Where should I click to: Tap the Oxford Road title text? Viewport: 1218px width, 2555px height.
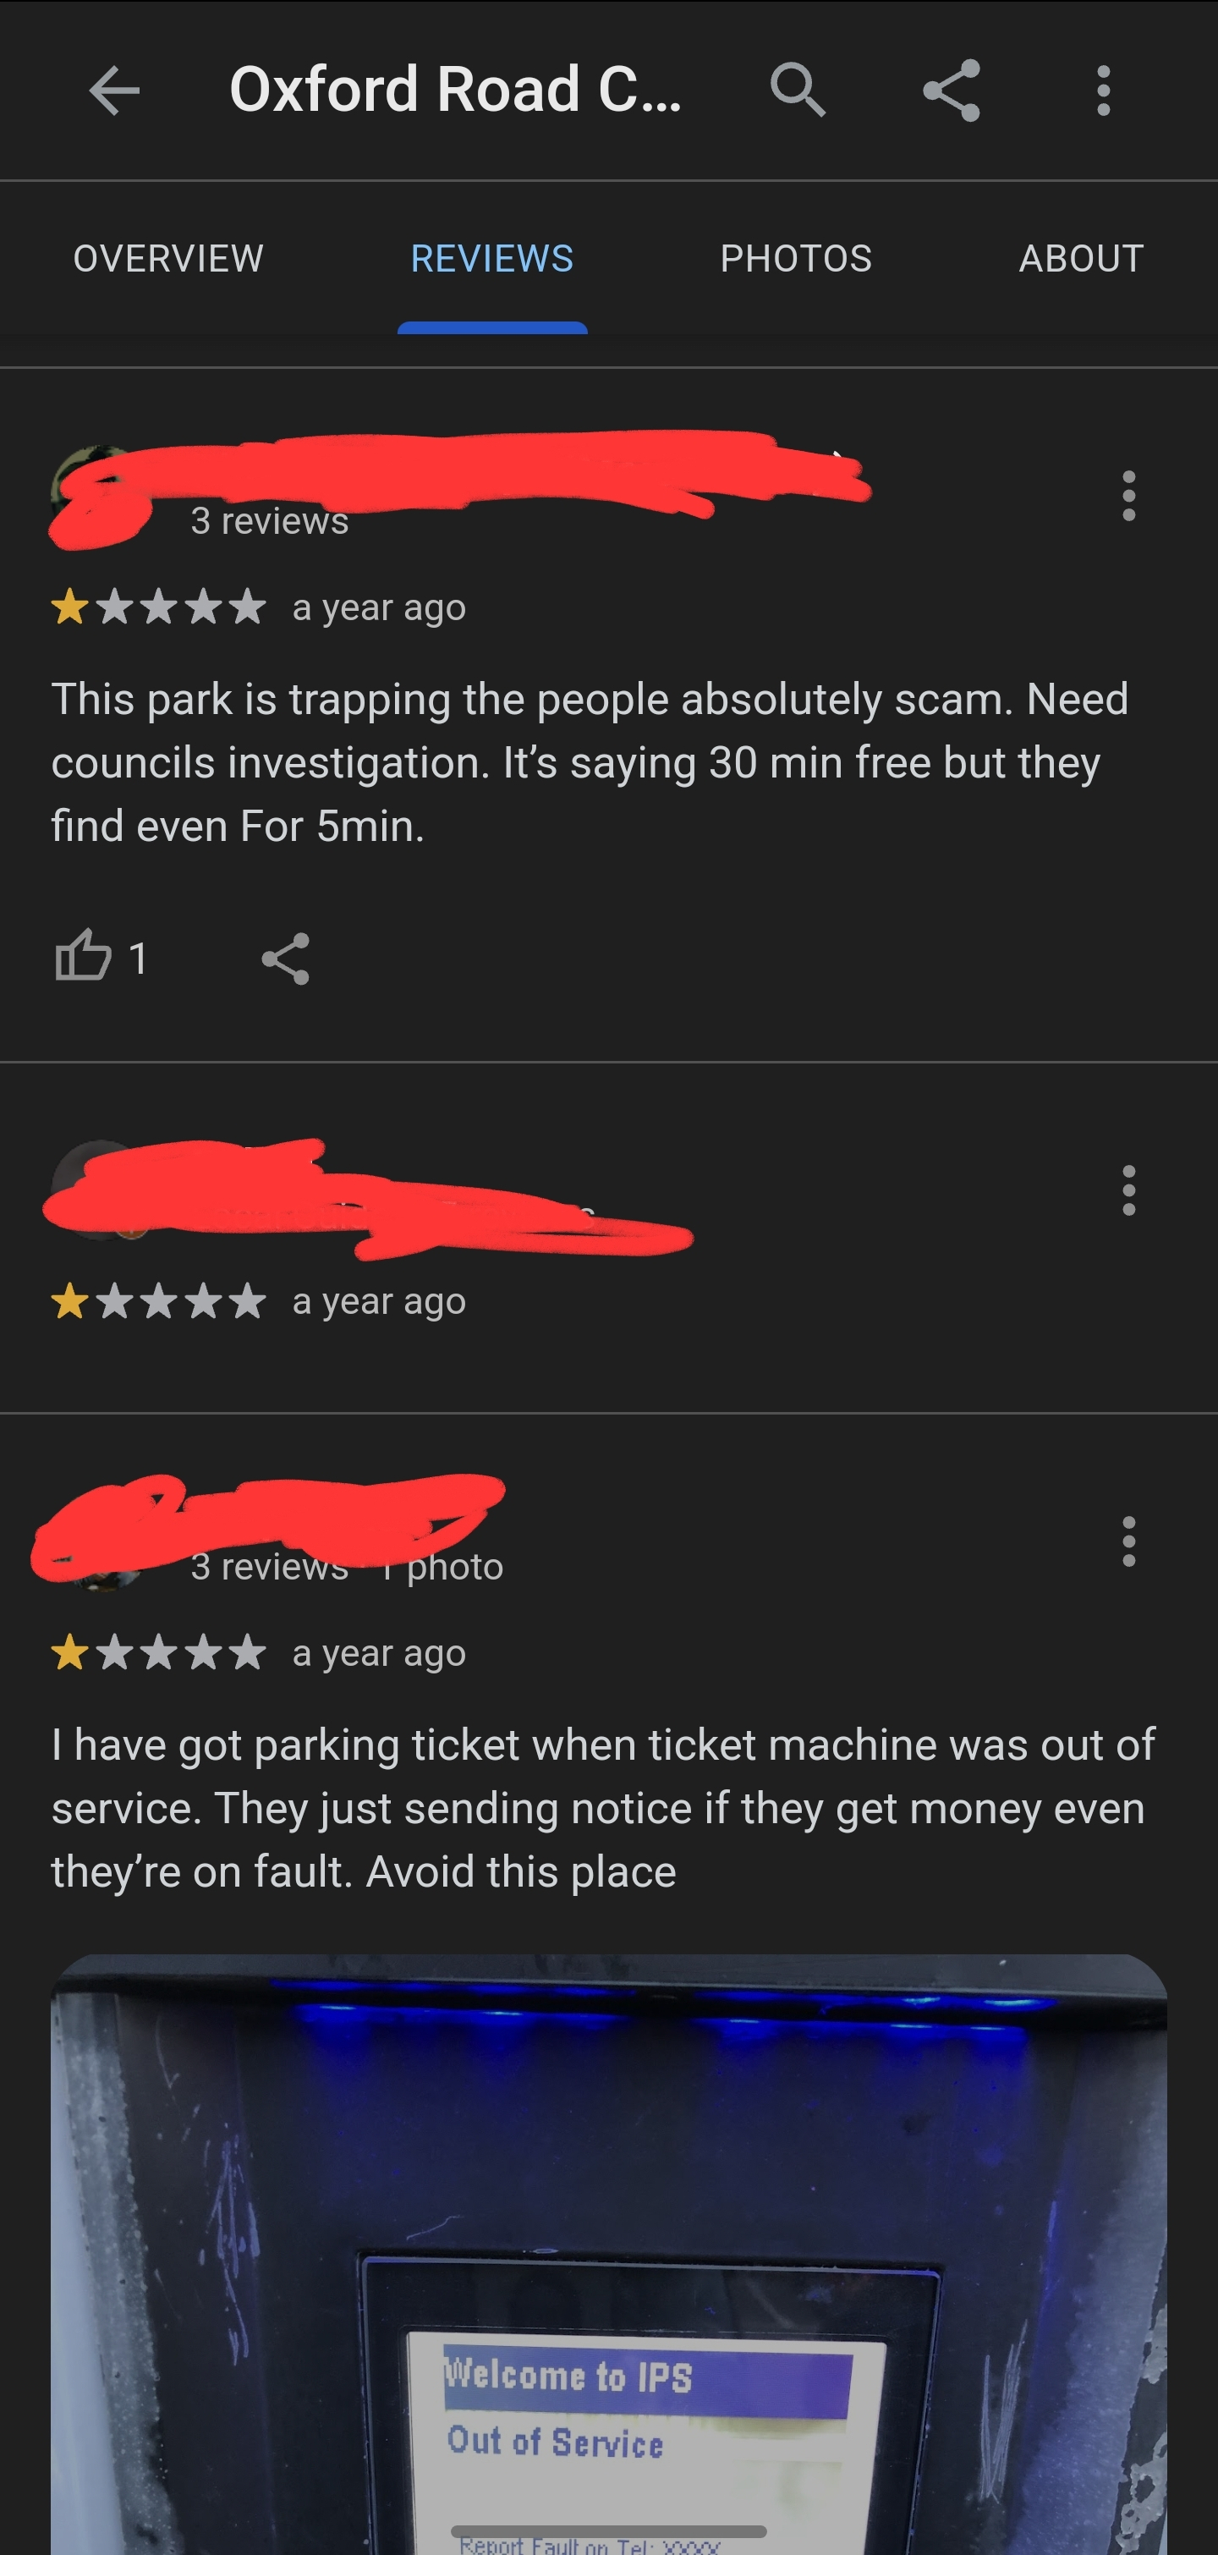click(455, 90)
